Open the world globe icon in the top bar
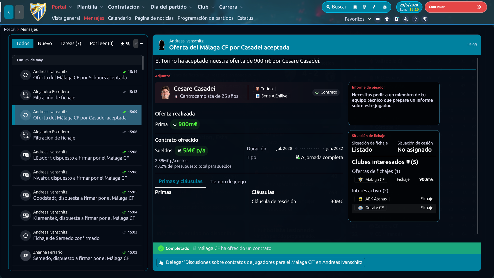494x278 pixels. 365,7
